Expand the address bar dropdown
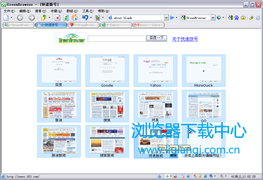 166,18
